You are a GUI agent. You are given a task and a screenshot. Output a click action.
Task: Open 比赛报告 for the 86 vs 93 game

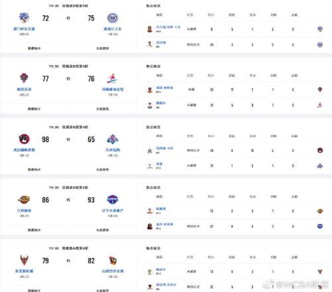102,230
